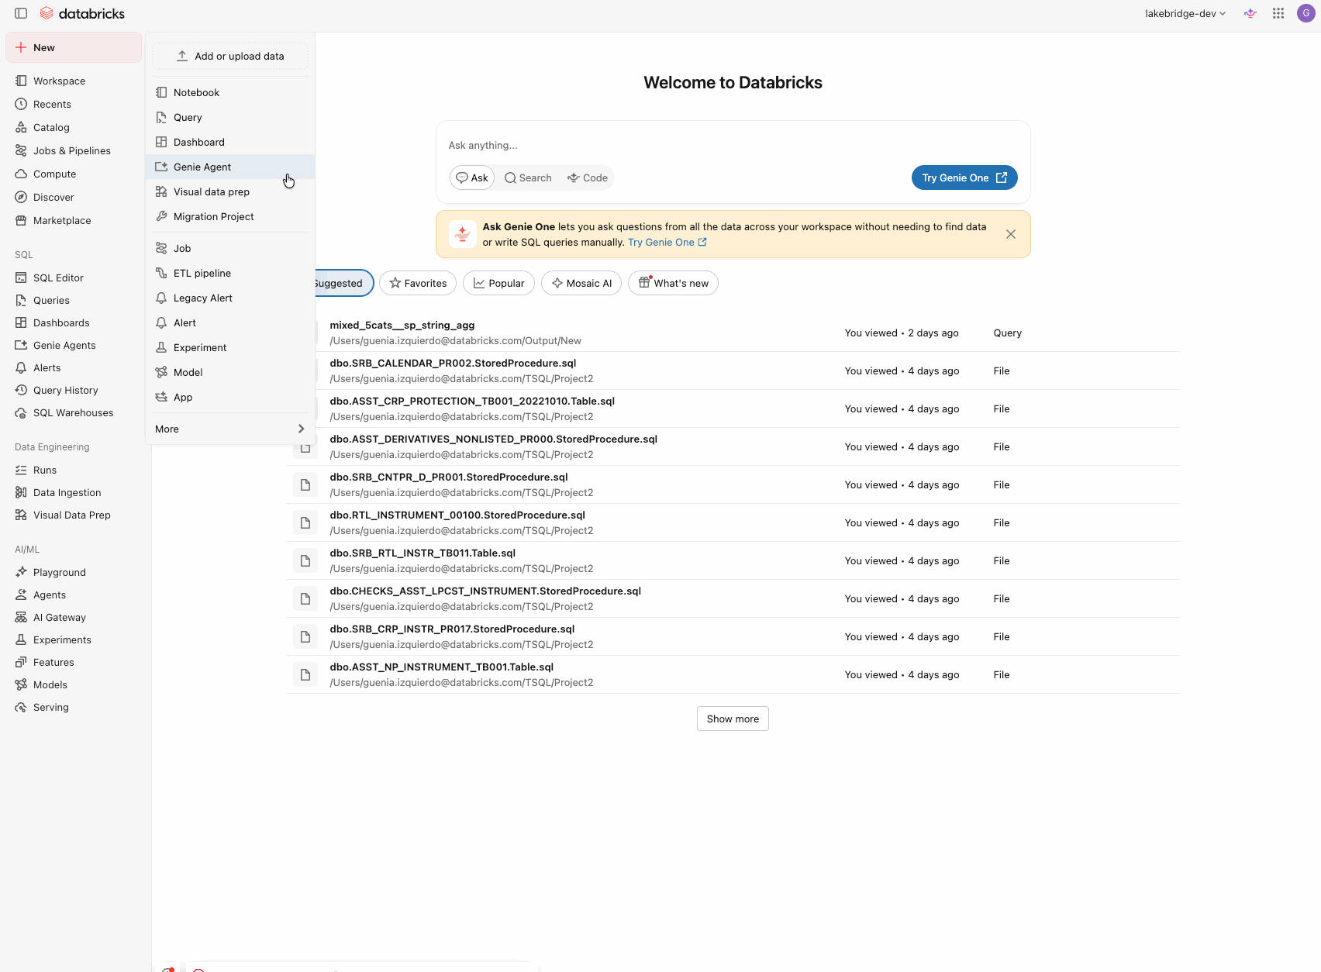Click the Discover compass icon

[x=21, y=197]
